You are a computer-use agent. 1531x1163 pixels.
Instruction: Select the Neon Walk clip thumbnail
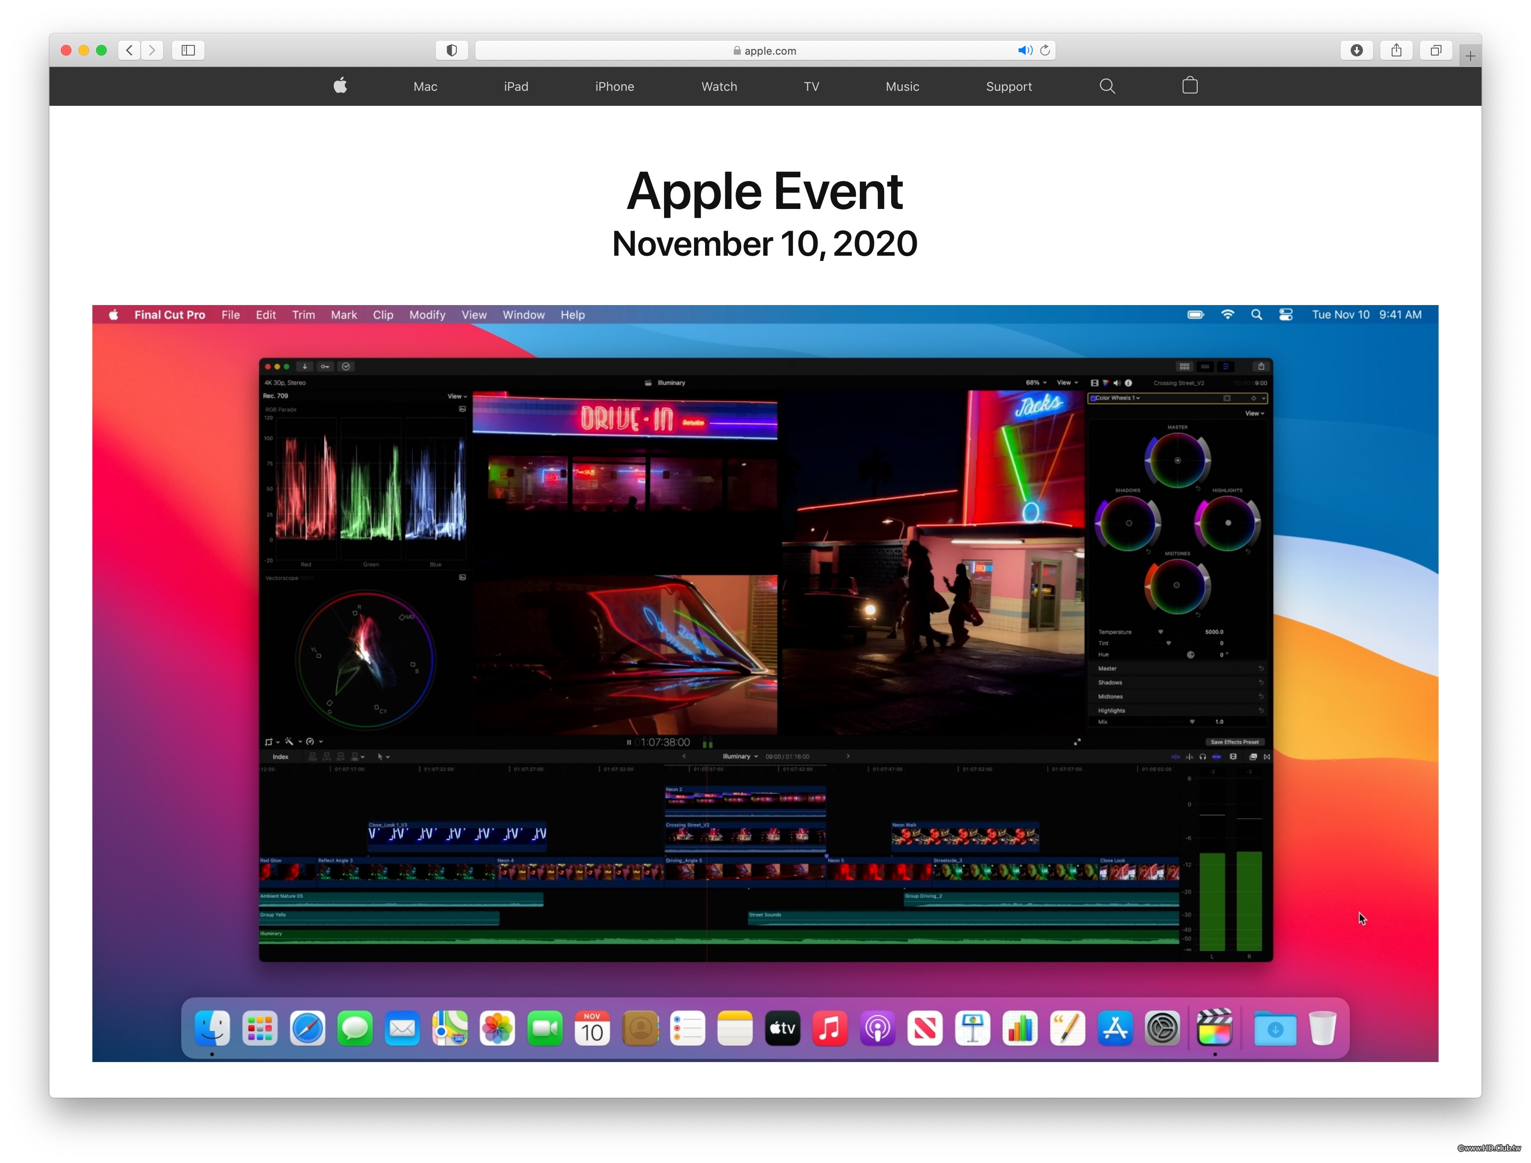click(965, 836)
